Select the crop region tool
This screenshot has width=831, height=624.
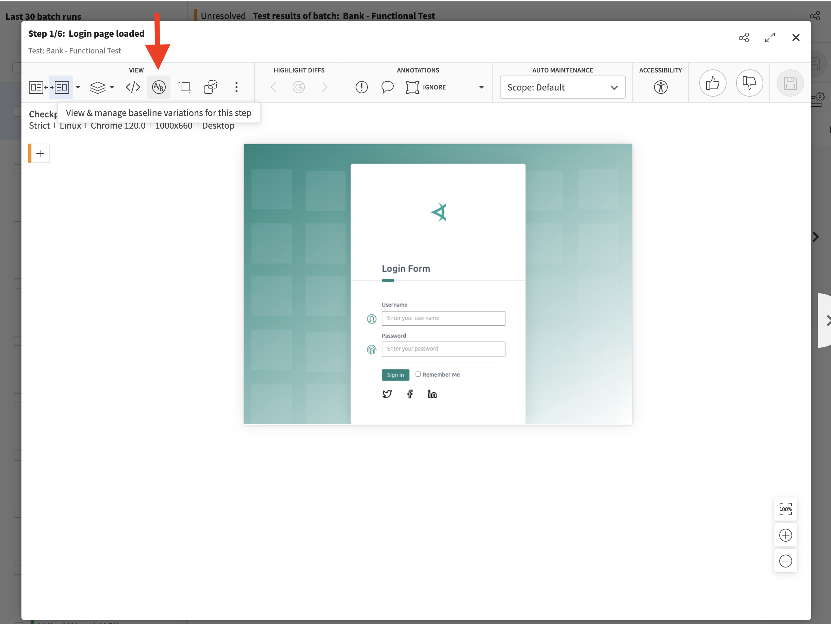tap(184, 87)
